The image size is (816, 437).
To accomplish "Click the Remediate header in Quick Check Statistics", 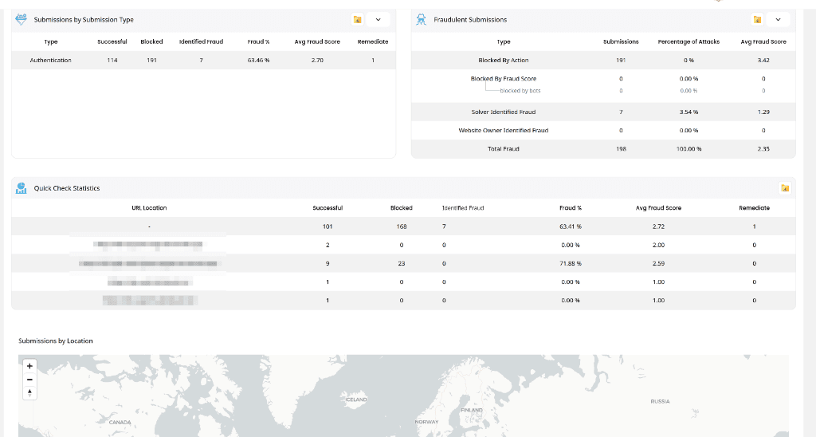I will pos(754,208).
